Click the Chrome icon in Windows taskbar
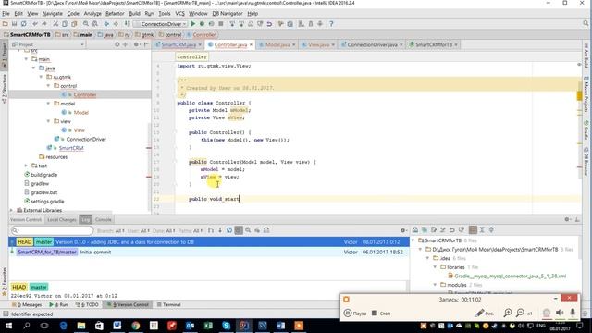The width and height of the screenshot is (592, 333). [x=136, y=326]
